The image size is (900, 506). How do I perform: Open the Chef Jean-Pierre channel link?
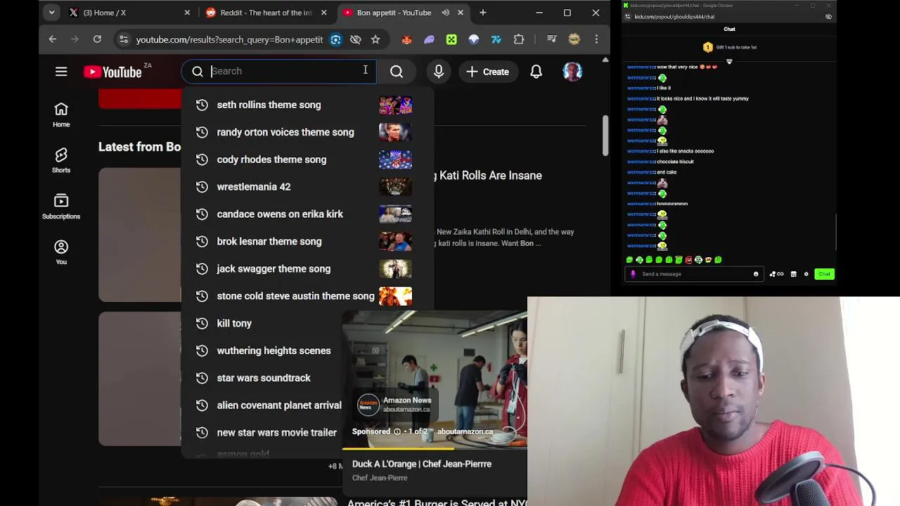click(x=380, y=478)
